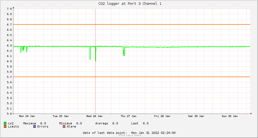Click the 'Average 6.3' legend statistic
This screenshot has width=258, height=138.
pyautogui.click(x=107, y=123)
